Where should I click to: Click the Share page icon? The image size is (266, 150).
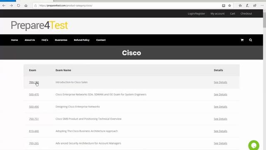[255, 5]
